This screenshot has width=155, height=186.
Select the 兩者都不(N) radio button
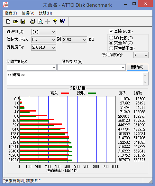(x=111, y=48)
